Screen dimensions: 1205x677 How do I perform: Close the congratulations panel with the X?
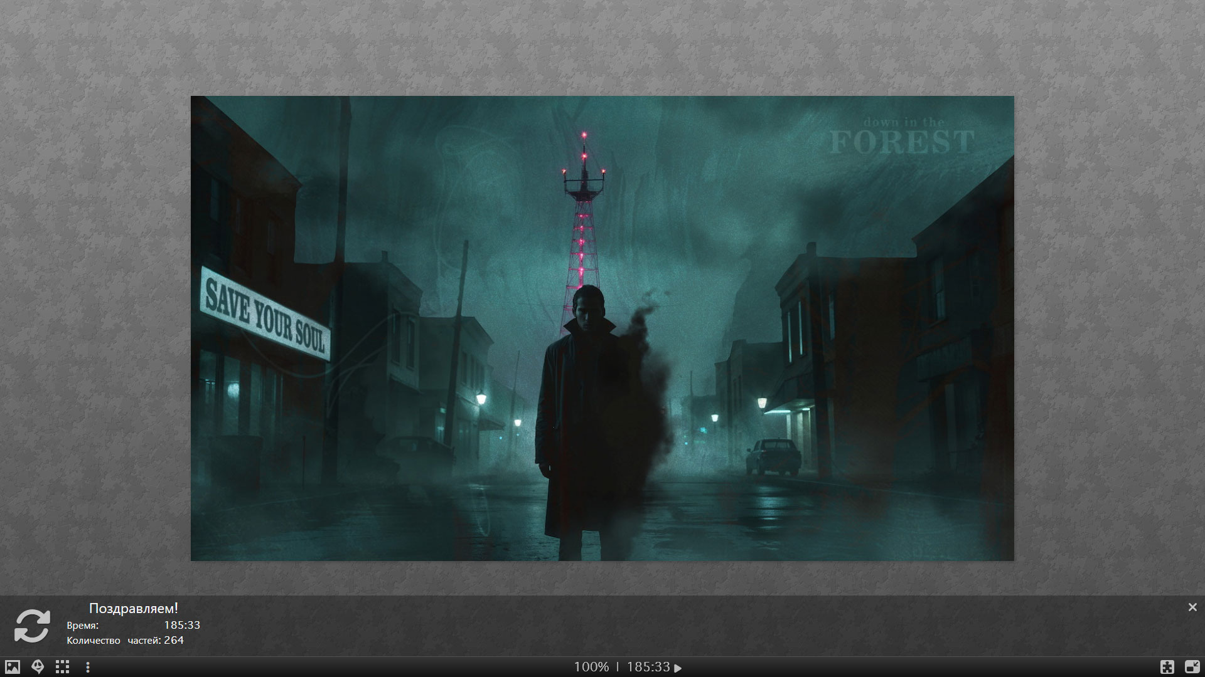tap(1192, 607)
